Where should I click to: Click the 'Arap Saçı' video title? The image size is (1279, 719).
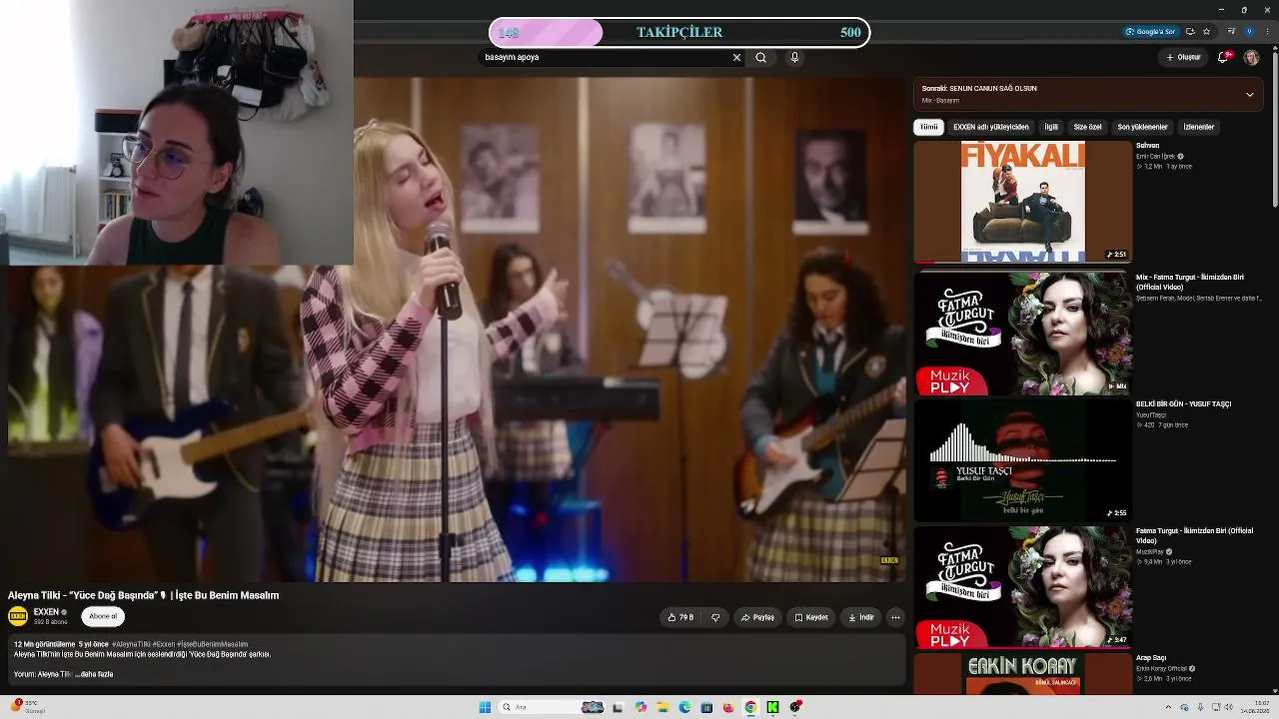tap(1151, 658)
